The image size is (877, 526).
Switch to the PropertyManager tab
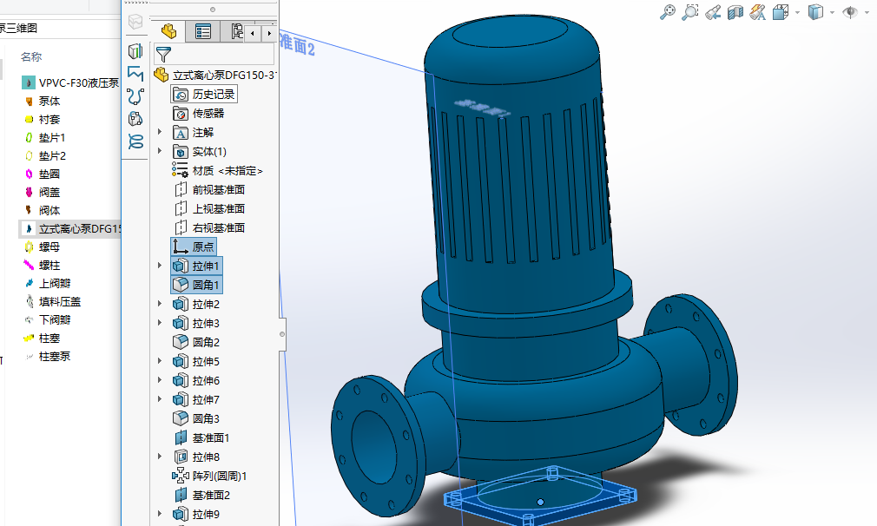[202, 32]
